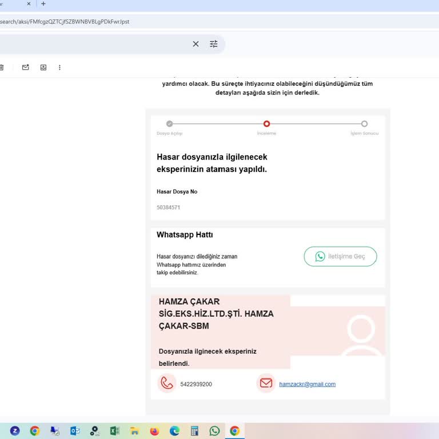Click the 'Hasar Dosya No' label
This screenshot has height=439, width=439.
(x=177, y=192)
